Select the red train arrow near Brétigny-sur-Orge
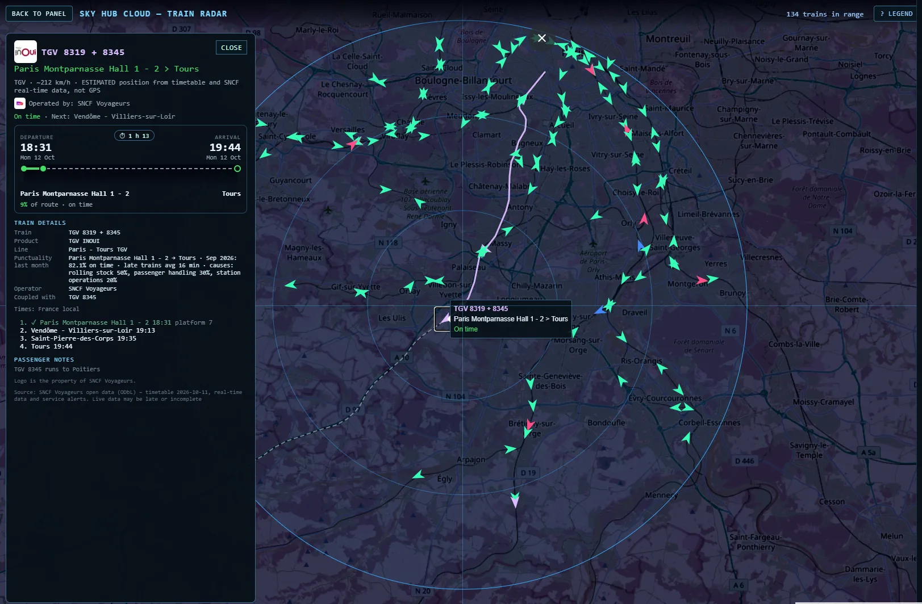The height and width of the screenshot is (604, 922). point(530,424)
